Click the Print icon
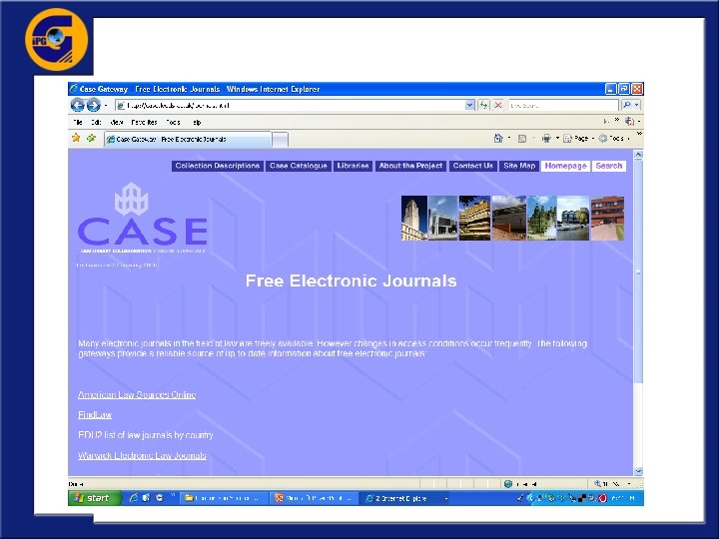The image size is (719, 539). [546, 138]
